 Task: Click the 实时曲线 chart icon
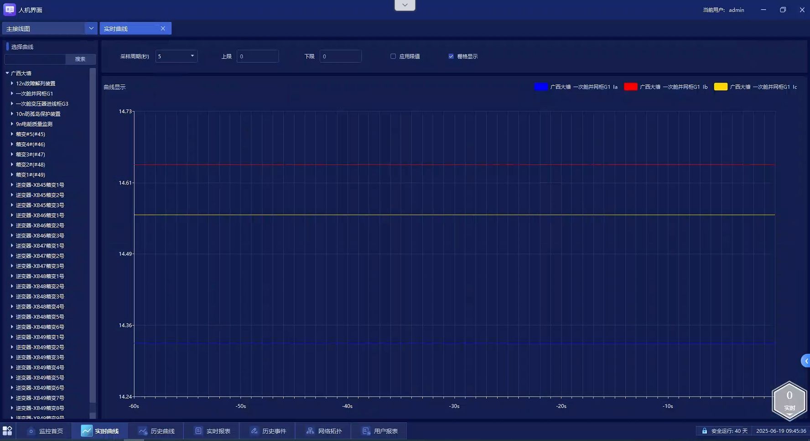tap(87, 431)
